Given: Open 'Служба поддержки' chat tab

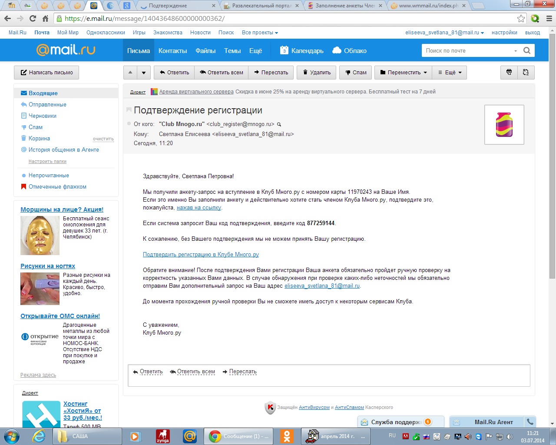Looking at the screenshot, I should 400,422.
